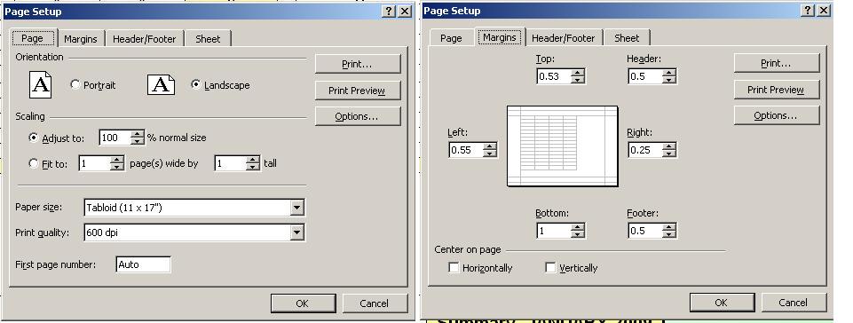The width and height of the screenshot is (853, 323).
Task: Open Sheet tab in left dialog
Action: coord(208,39)
